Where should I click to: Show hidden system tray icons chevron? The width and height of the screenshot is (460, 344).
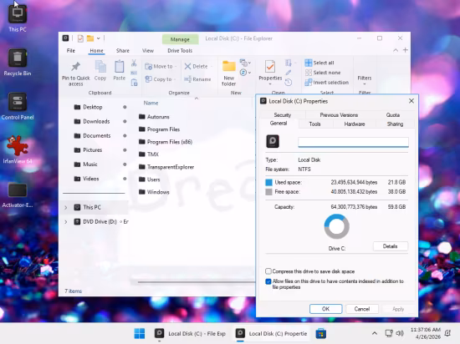click(375, 333)
